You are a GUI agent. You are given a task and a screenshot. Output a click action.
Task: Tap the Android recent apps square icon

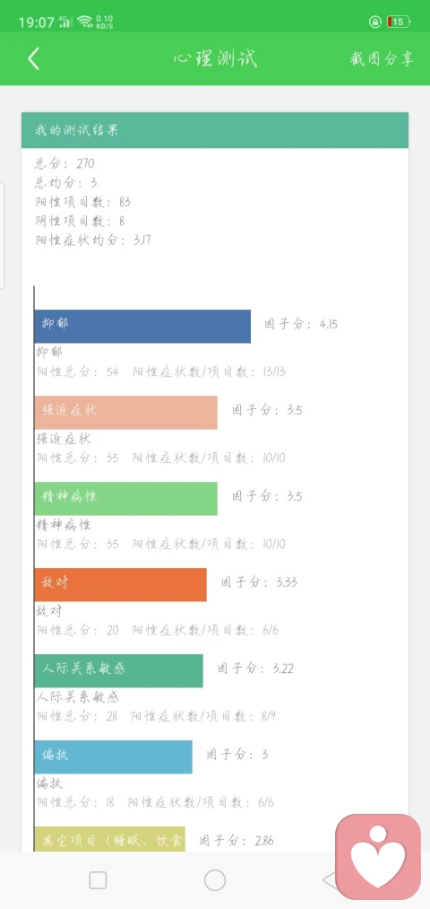coord(98,880)
